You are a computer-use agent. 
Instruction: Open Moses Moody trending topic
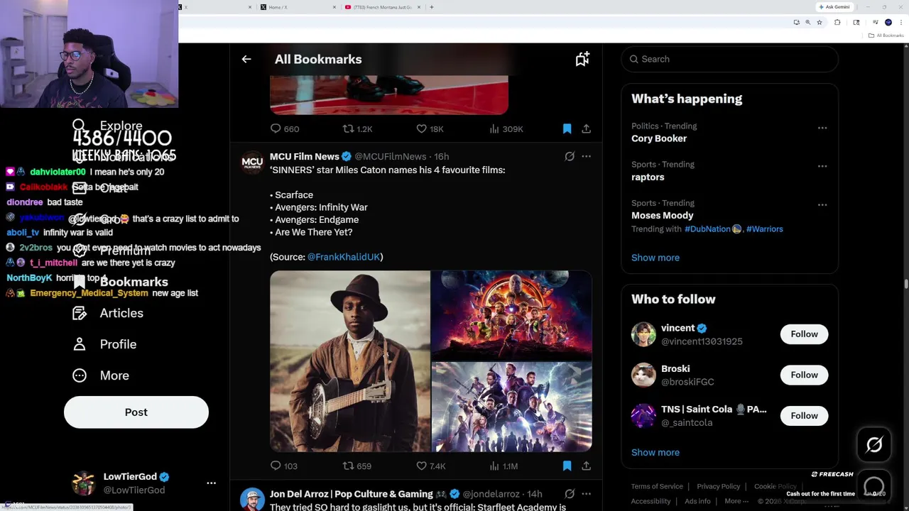coord(663,216)
